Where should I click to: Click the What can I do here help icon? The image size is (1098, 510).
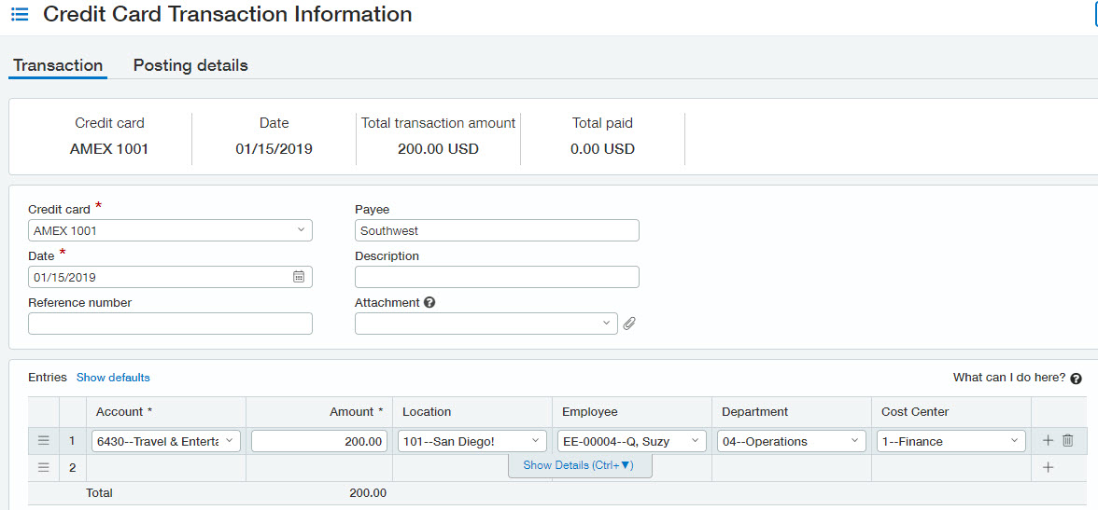[x=1076, y=379]
